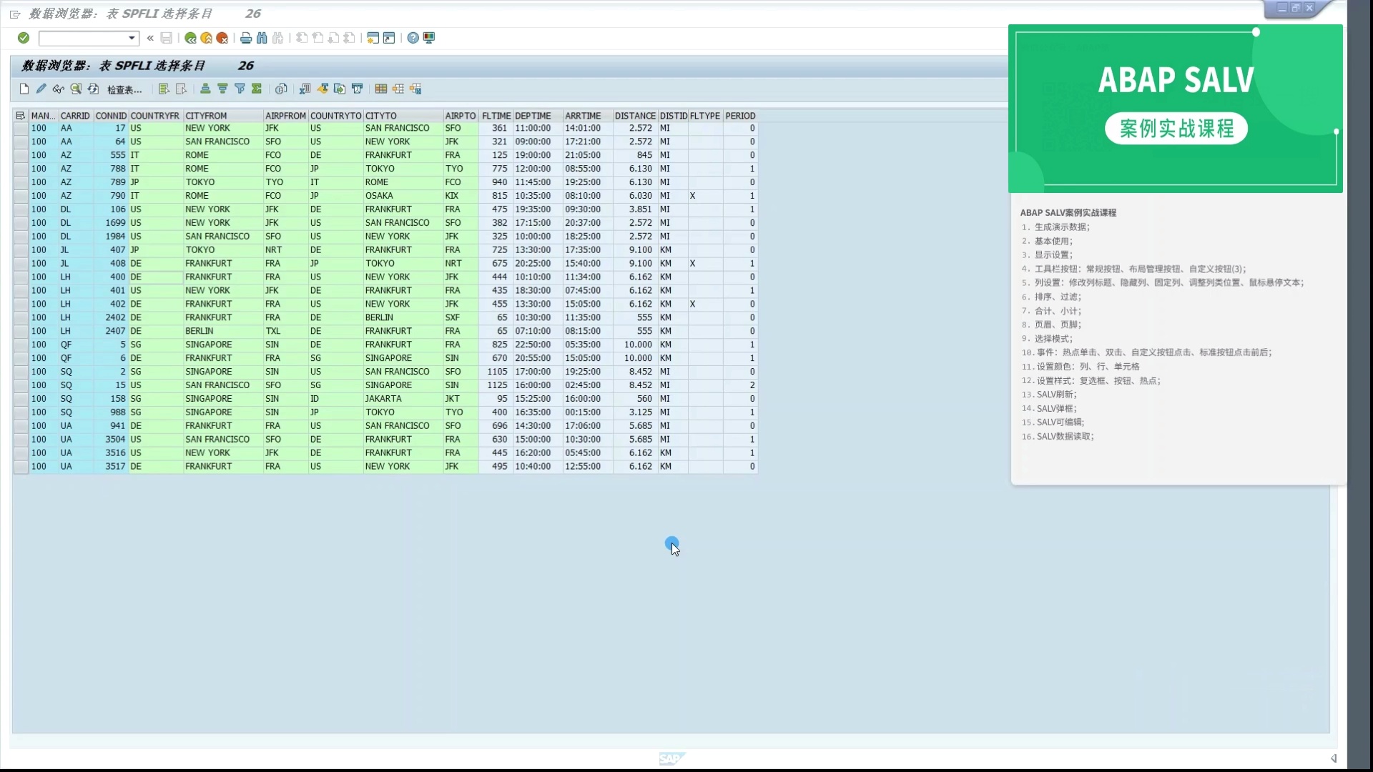The height and width of the screenshot is (772, 1373).
Task: Sort the table in ascending order
Action: pos(205,89)
